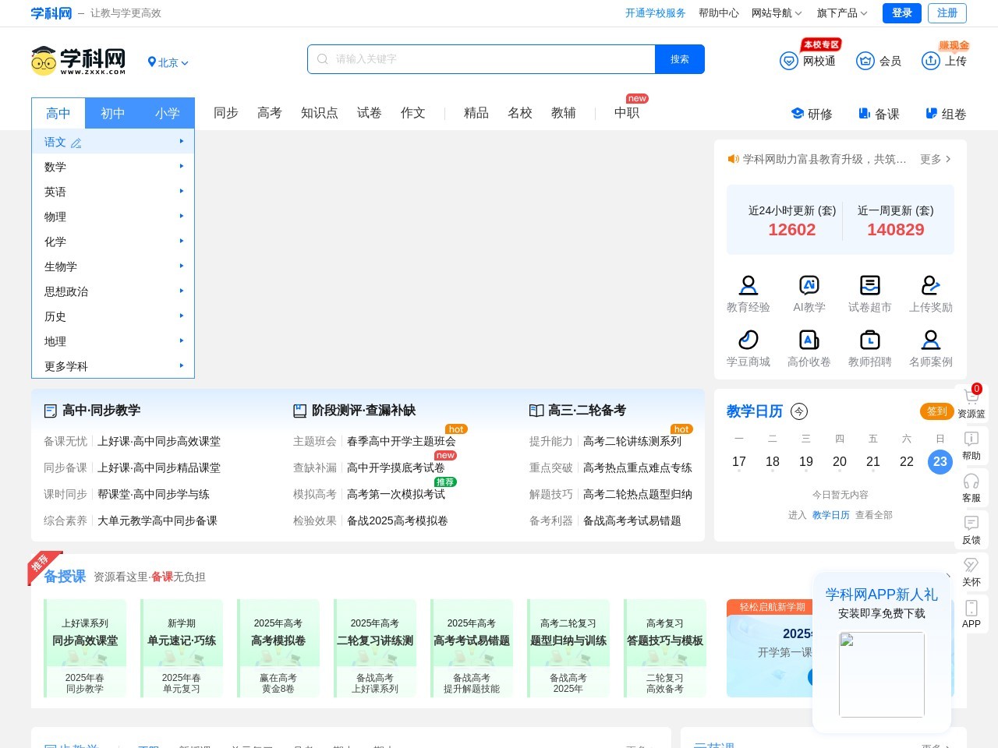Image resolution: width=998 pixels, height=748 pixels.
Task: Open the 帮助 sidebar icon
Action: pyautogui.click(x=971, y=439)
